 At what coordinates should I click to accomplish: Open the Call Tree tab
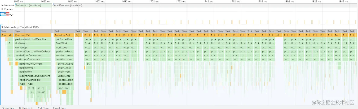43,108
